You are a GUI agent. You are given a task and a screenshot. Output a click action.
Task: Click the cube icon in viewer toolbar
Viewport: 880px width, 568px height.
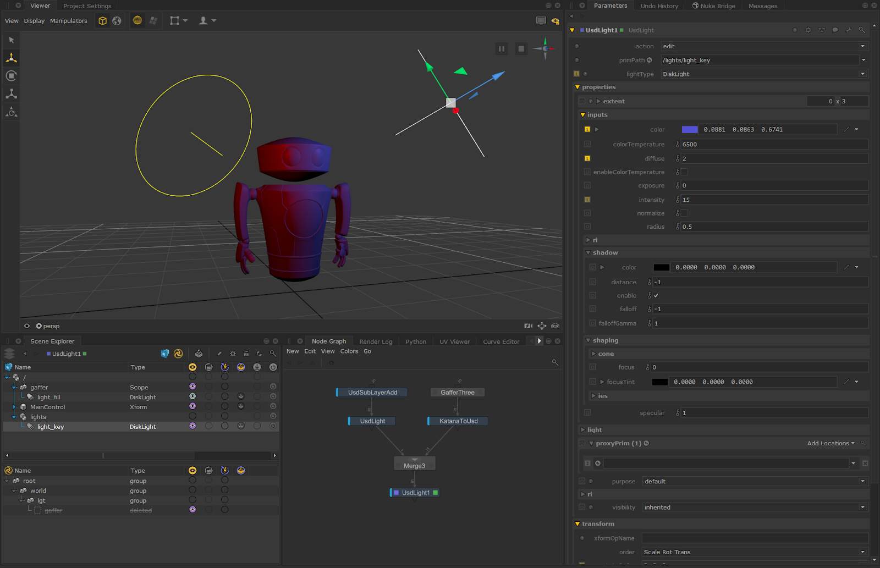[102, 21]
